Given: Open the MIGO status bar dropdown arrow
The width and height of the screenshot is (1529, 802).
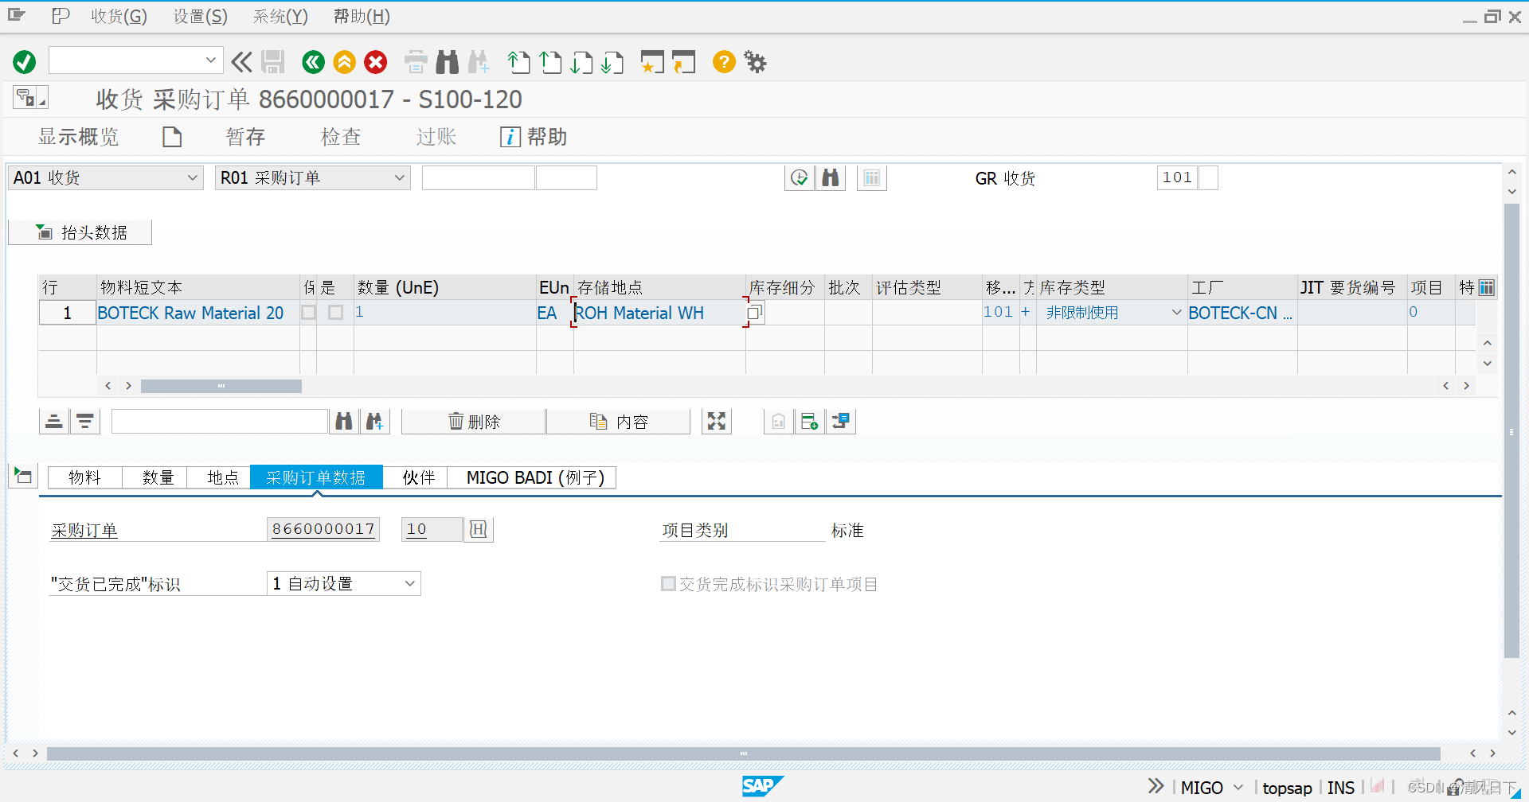Looking at the screenshot, I should pos(1238,788).
